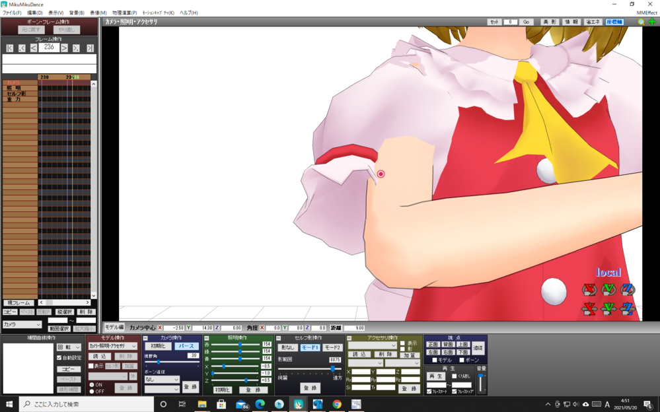Click the magnifier zoom-view icon
The width and height of the screenshot is (660, 412).
[641, 22]
